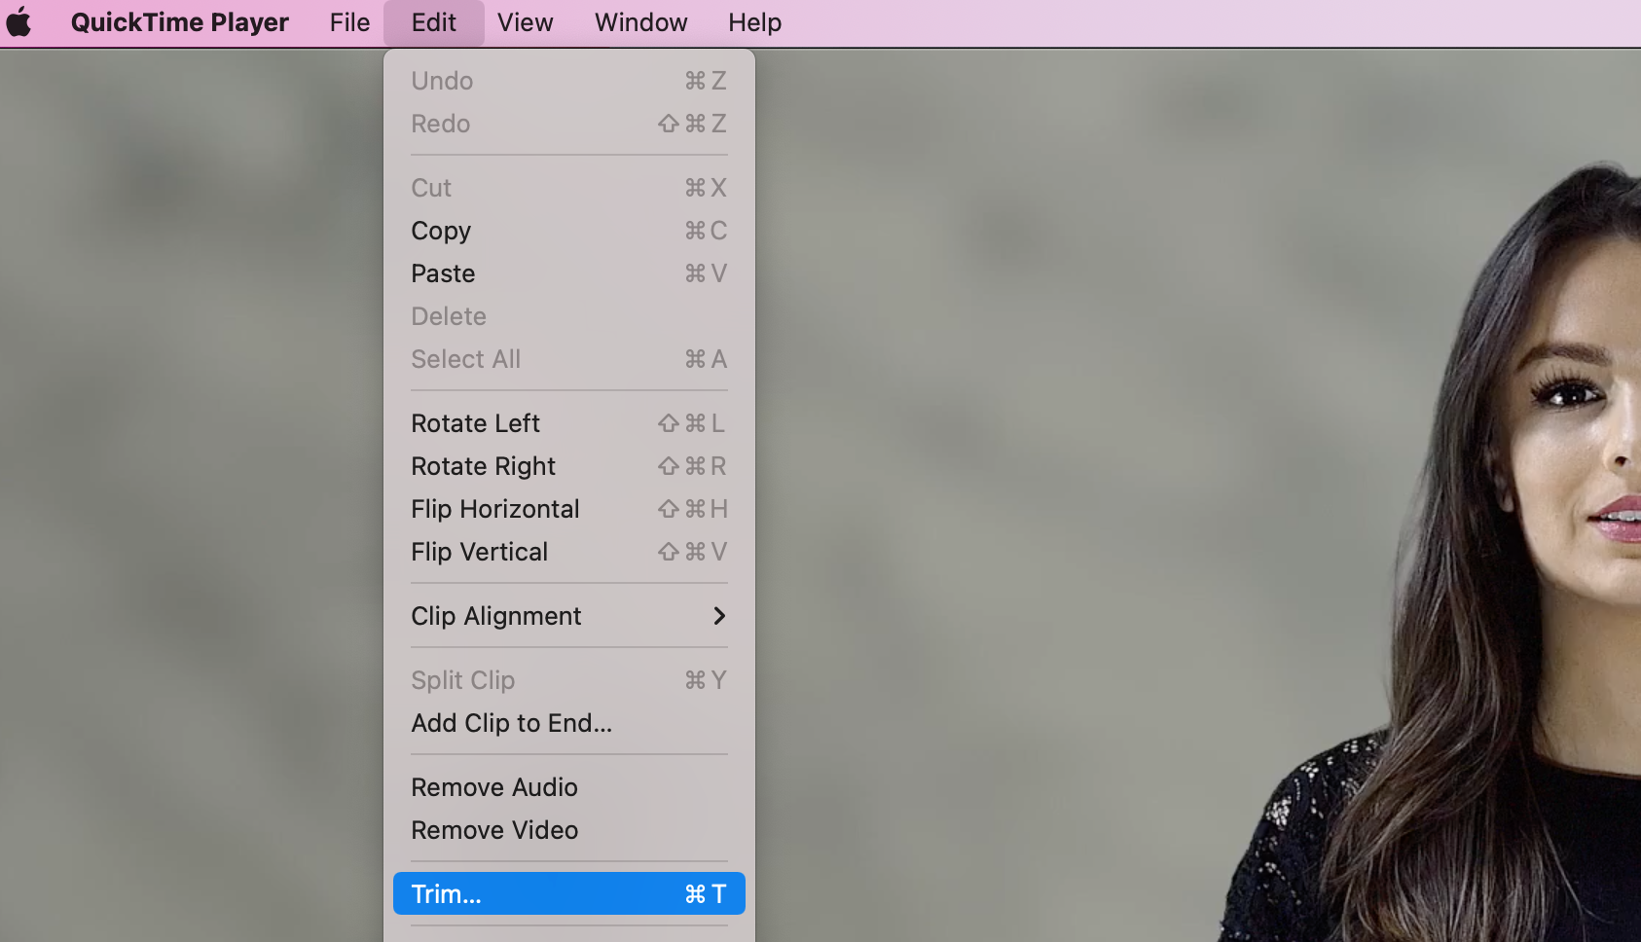Open the Window menu
The image size is (1641, 942).
pyautogui.click(x=641, y=22)
